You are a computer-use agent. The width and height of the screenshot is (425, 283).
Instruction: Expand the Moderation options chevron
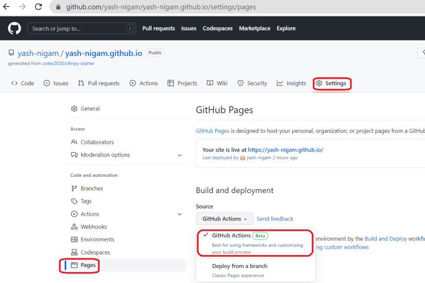[x=180, y=155]
